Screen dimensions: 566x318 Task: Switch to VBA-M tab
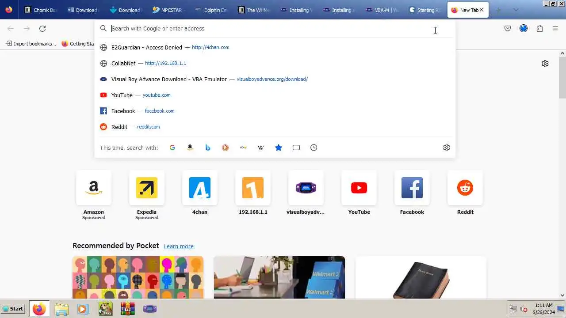tap(382, 10)
